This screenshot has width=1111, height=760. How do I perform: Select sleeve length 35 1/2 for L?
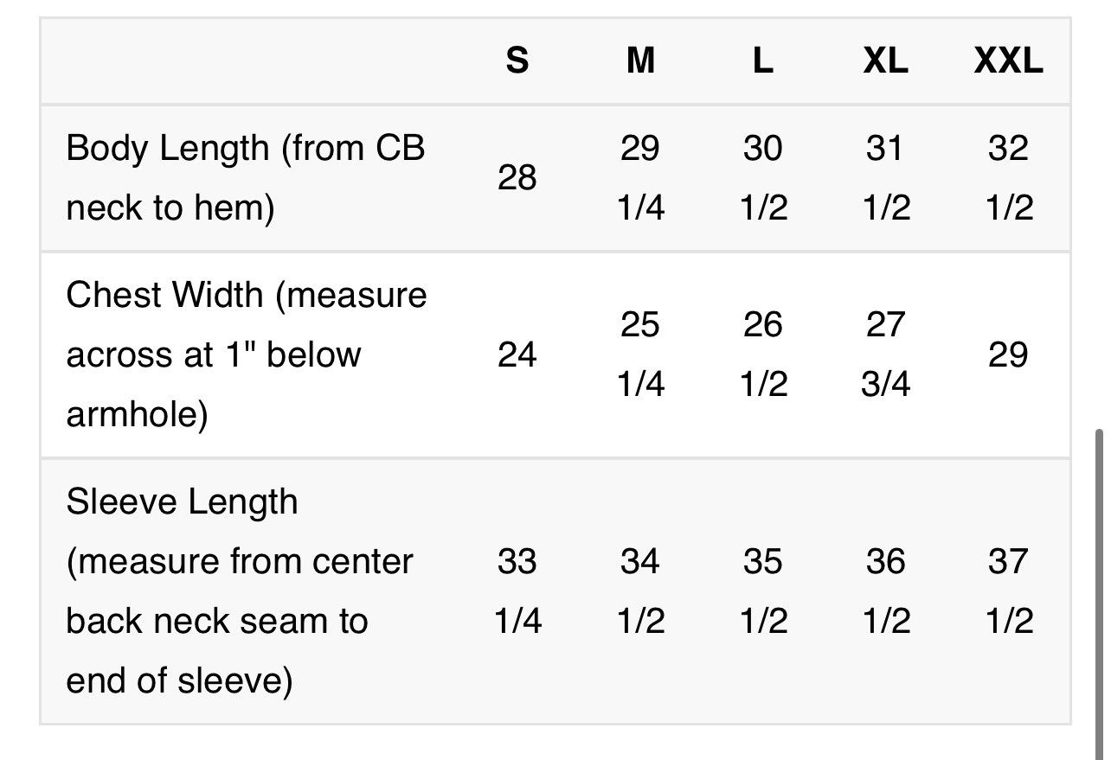(763, 591)
